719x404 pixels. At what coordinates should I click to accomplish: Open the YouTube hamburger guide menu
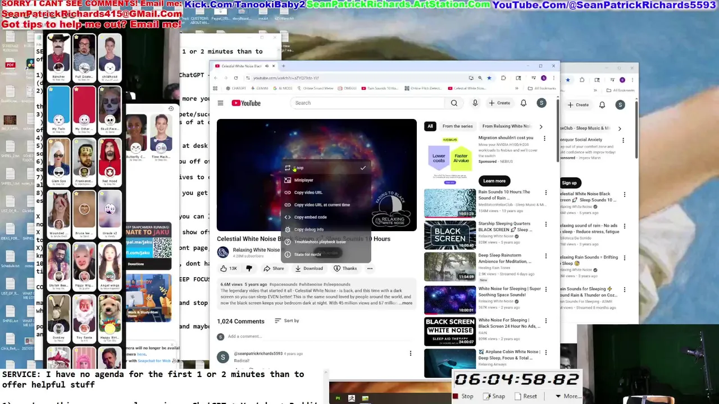coord(220,103)
